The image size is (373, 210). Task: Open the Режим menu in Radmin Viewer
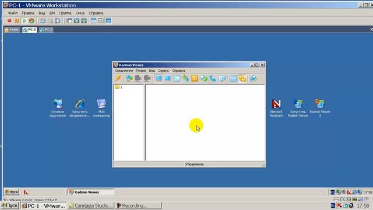141,71
